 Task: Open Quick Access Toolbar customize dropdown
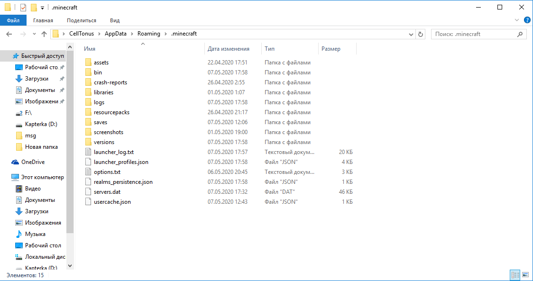43,8
